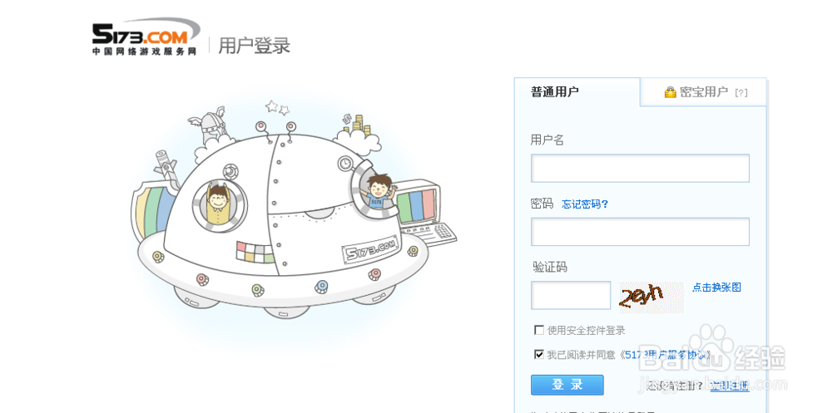Click the color-bar TV monitor beside the spaceship
The width and height of the screenshot is (832, 413).
tap(421, 205)
